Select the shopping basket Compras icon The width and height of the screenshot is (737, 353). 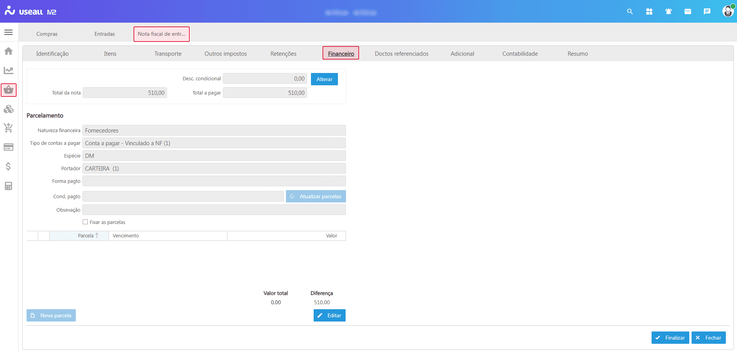pos(8,90)
